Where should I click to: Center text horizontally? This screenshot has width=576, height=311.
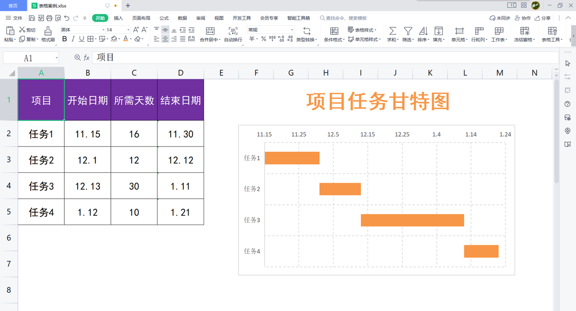[x=165, y=39]
